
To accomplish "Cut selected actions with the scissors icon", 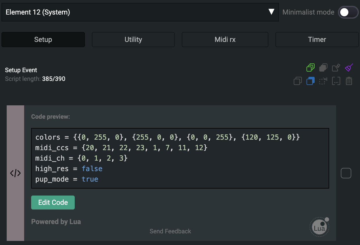I will click(323, 81).
